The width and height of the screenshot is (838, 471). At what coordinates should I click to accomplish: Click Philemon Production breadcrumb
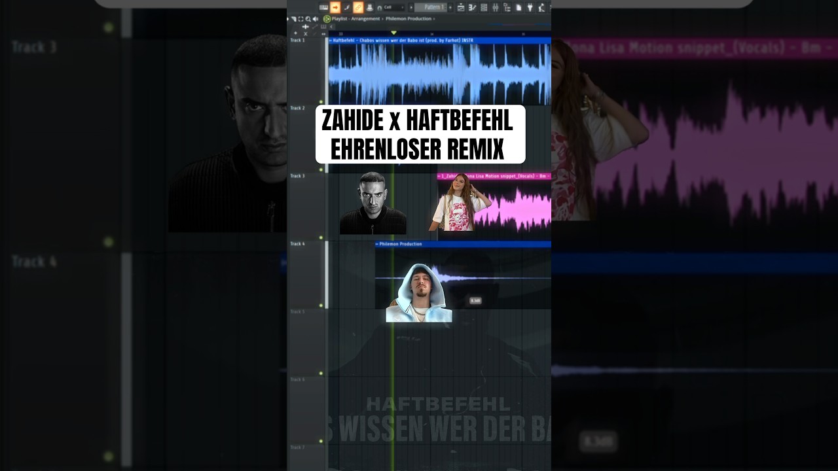[409, 19]
